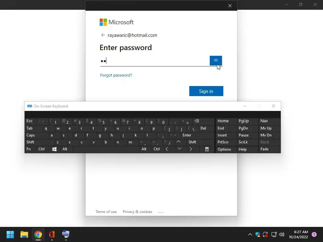Tap the context menu key on On-Screen Keyboard
Viewport: 323px width, 242px height.
coord(207,149)
